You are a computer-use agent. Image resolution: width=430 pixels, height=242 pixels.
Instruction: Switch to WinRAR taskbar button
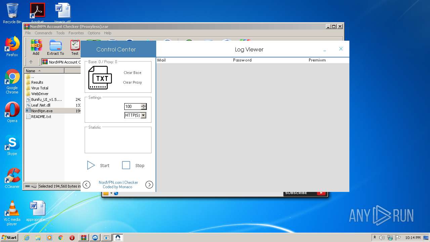point(84,238)
